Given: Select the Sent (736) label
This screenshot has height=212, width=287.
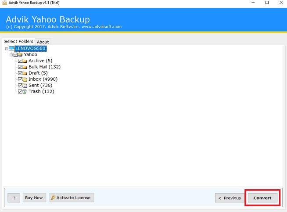Looking at the screenshot, I should pos(40,85).
